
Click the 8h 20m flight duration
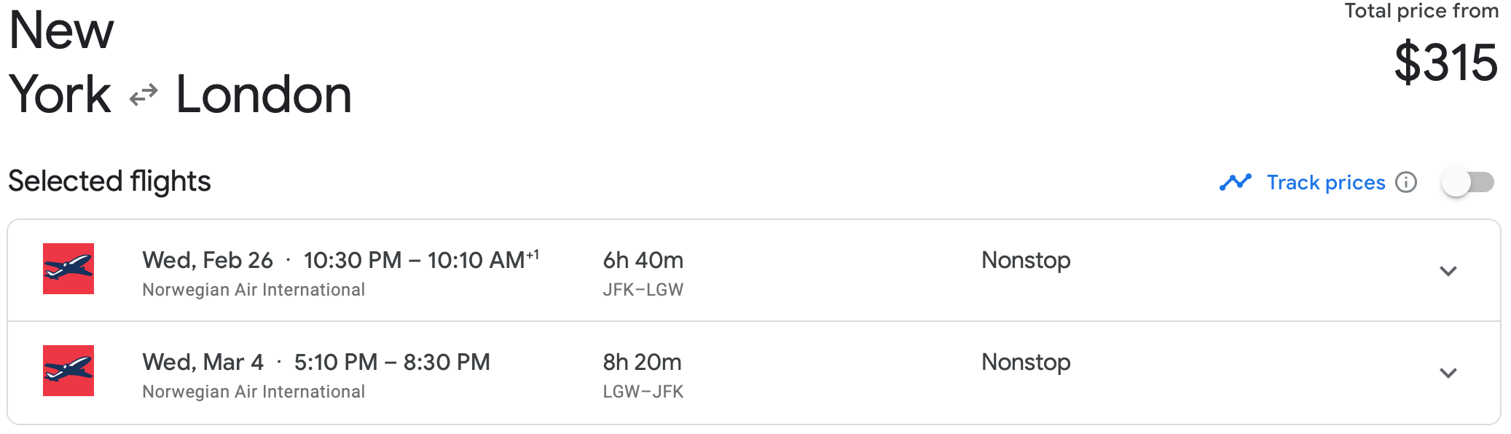point(642,362)
